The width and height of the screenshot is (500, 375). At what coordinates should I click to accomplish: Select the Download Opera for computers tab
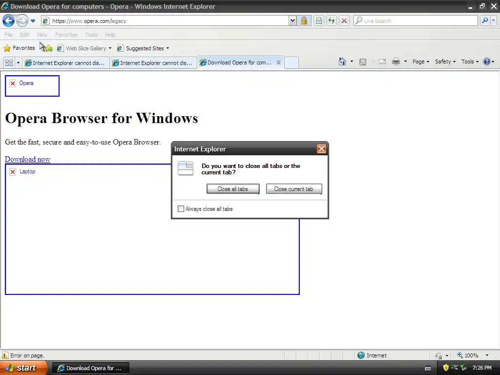click(x=236, y=62)
